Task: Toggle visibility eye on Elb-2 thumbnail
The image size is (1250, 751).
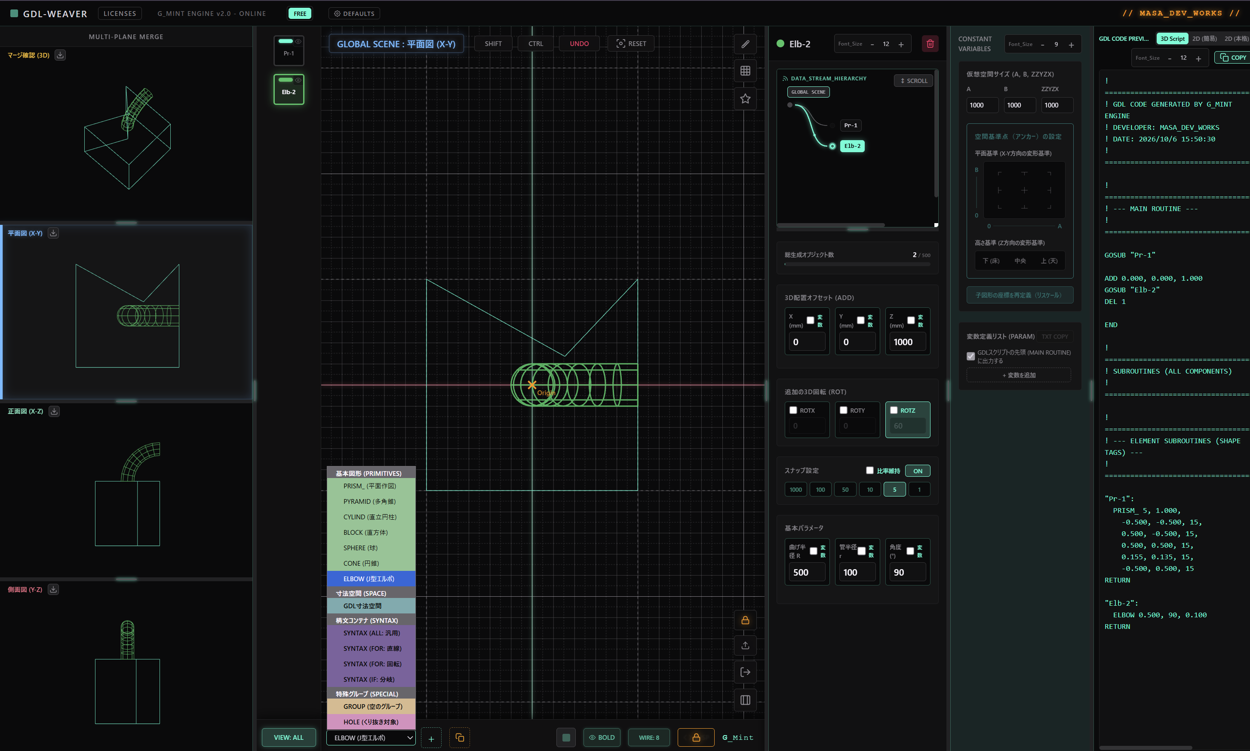Action: [298, 80]
